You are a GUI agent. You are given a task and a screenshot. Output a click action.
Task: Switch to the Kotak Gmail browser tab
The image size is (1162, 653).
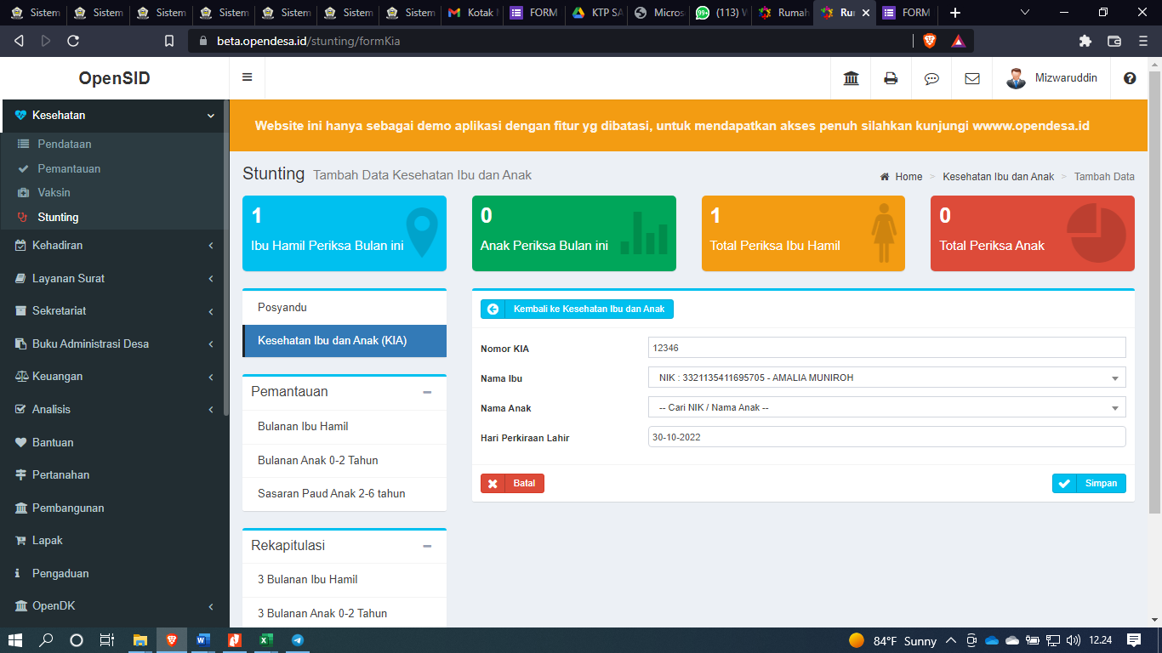click(x=472, y=13)
